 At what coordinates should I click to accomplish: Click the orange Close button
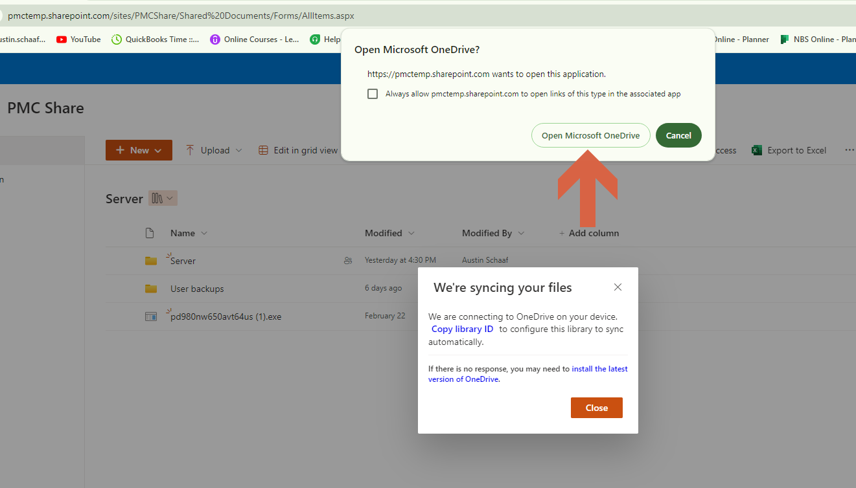click(x=597, y=408)
